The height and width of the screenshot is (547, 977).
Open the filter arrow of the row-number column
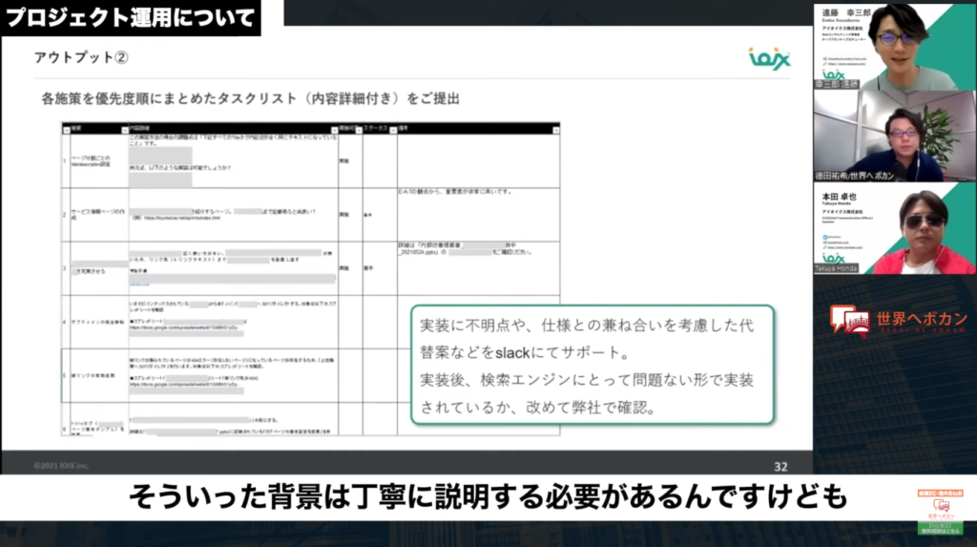pos(66,131)
